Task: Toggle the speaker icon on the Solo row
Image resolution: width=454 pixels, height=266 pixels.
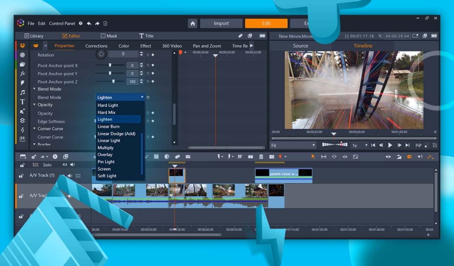Action: click(x=72, y=164)
